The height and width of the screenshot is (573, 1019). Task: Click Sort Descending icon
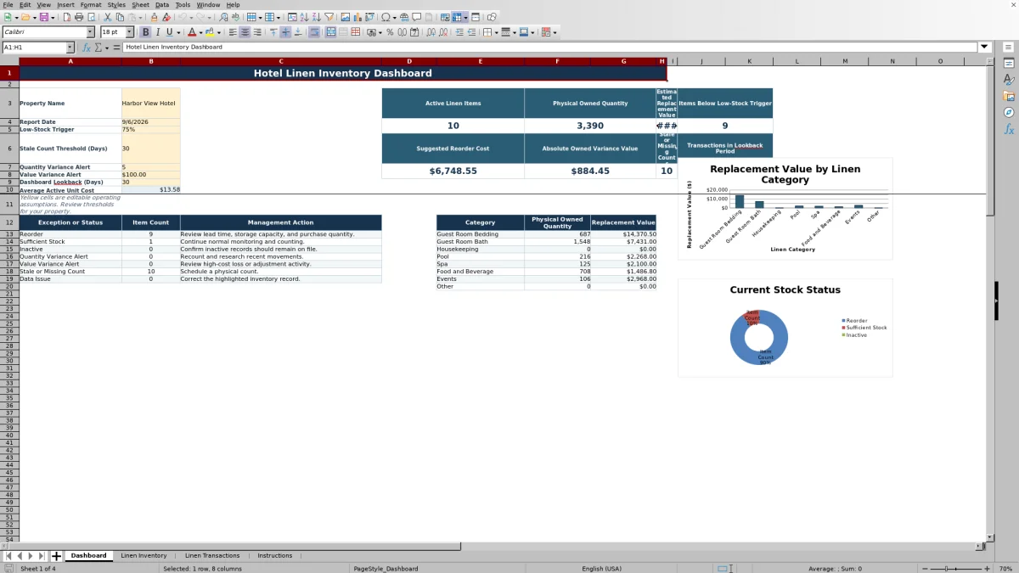(316, 17)
